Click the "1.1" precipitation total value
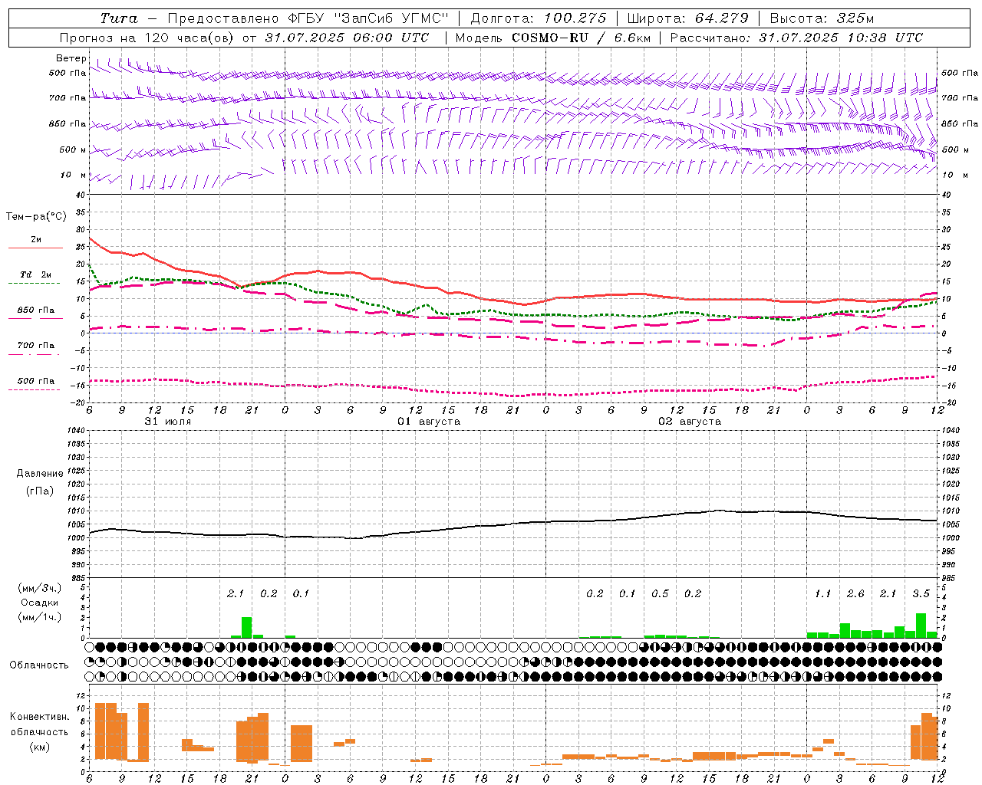This screenshot has height=785, width=982. (x=822, y=593)
